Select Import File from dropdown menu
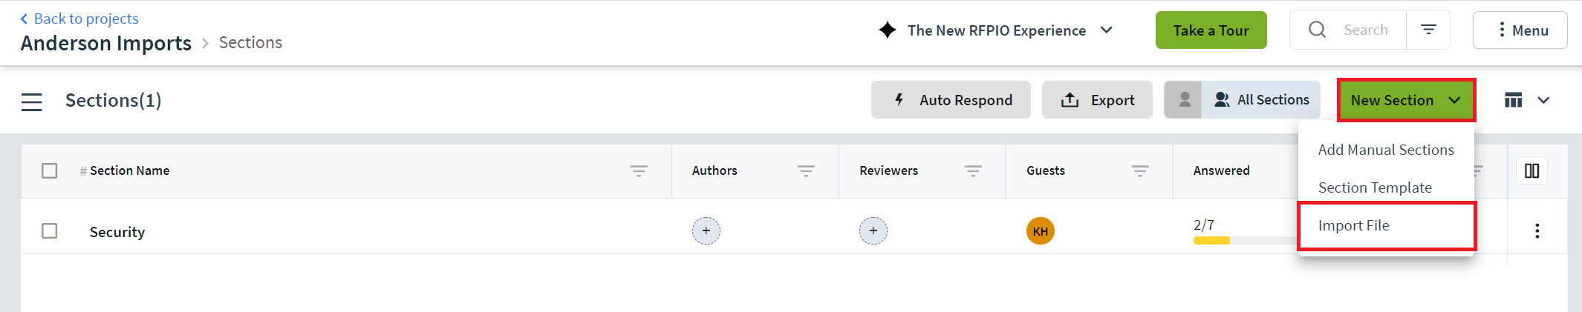The height and width of the screenshot is (312, 1582). pyautogui.click(x=1353, y=225)
